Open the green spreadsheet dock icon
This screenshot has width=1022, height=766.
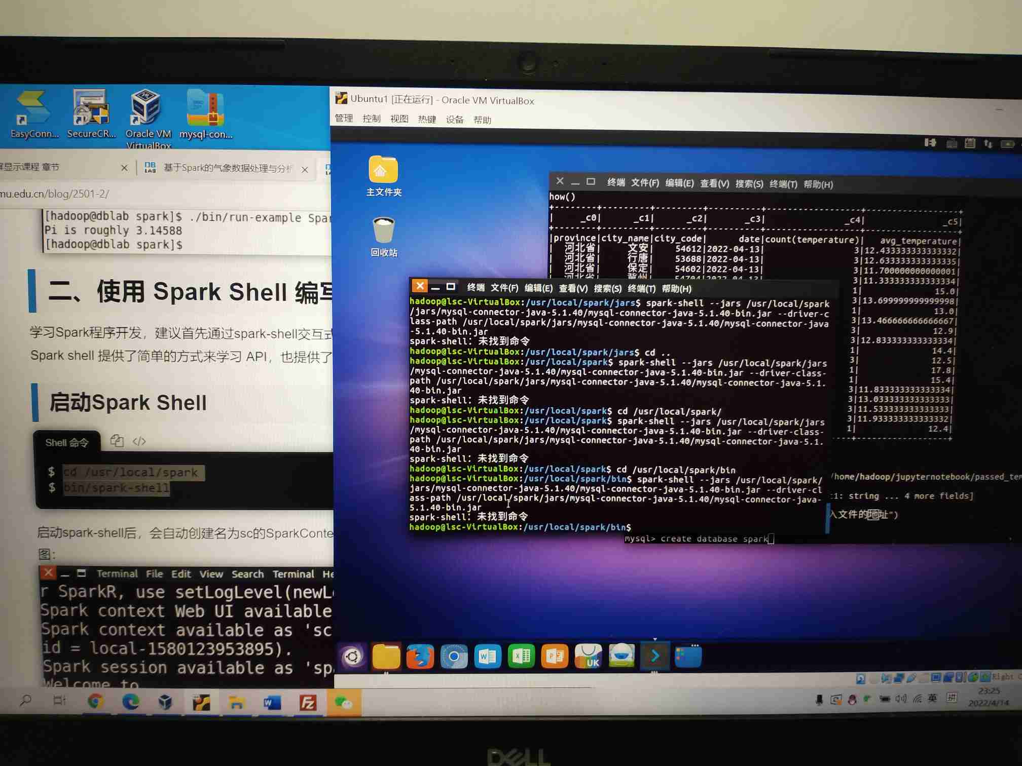[521, 657]
